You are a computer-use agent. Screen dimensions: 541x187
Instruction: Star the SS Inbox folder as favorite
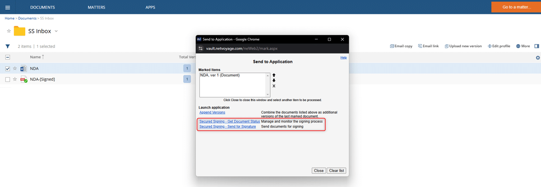click(9, 31)
